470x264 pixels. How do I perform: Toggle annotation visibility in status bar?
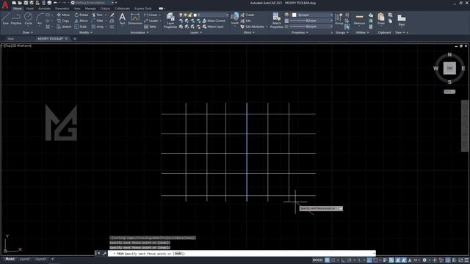[x=398, y=260]
